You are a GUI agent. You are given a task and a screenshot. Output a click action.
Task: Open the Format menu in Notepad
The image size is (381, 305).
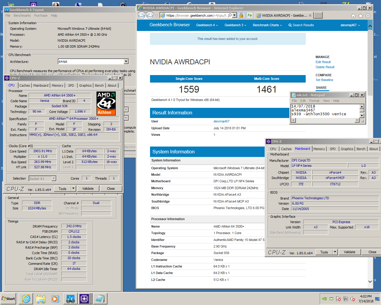[314, 101]
